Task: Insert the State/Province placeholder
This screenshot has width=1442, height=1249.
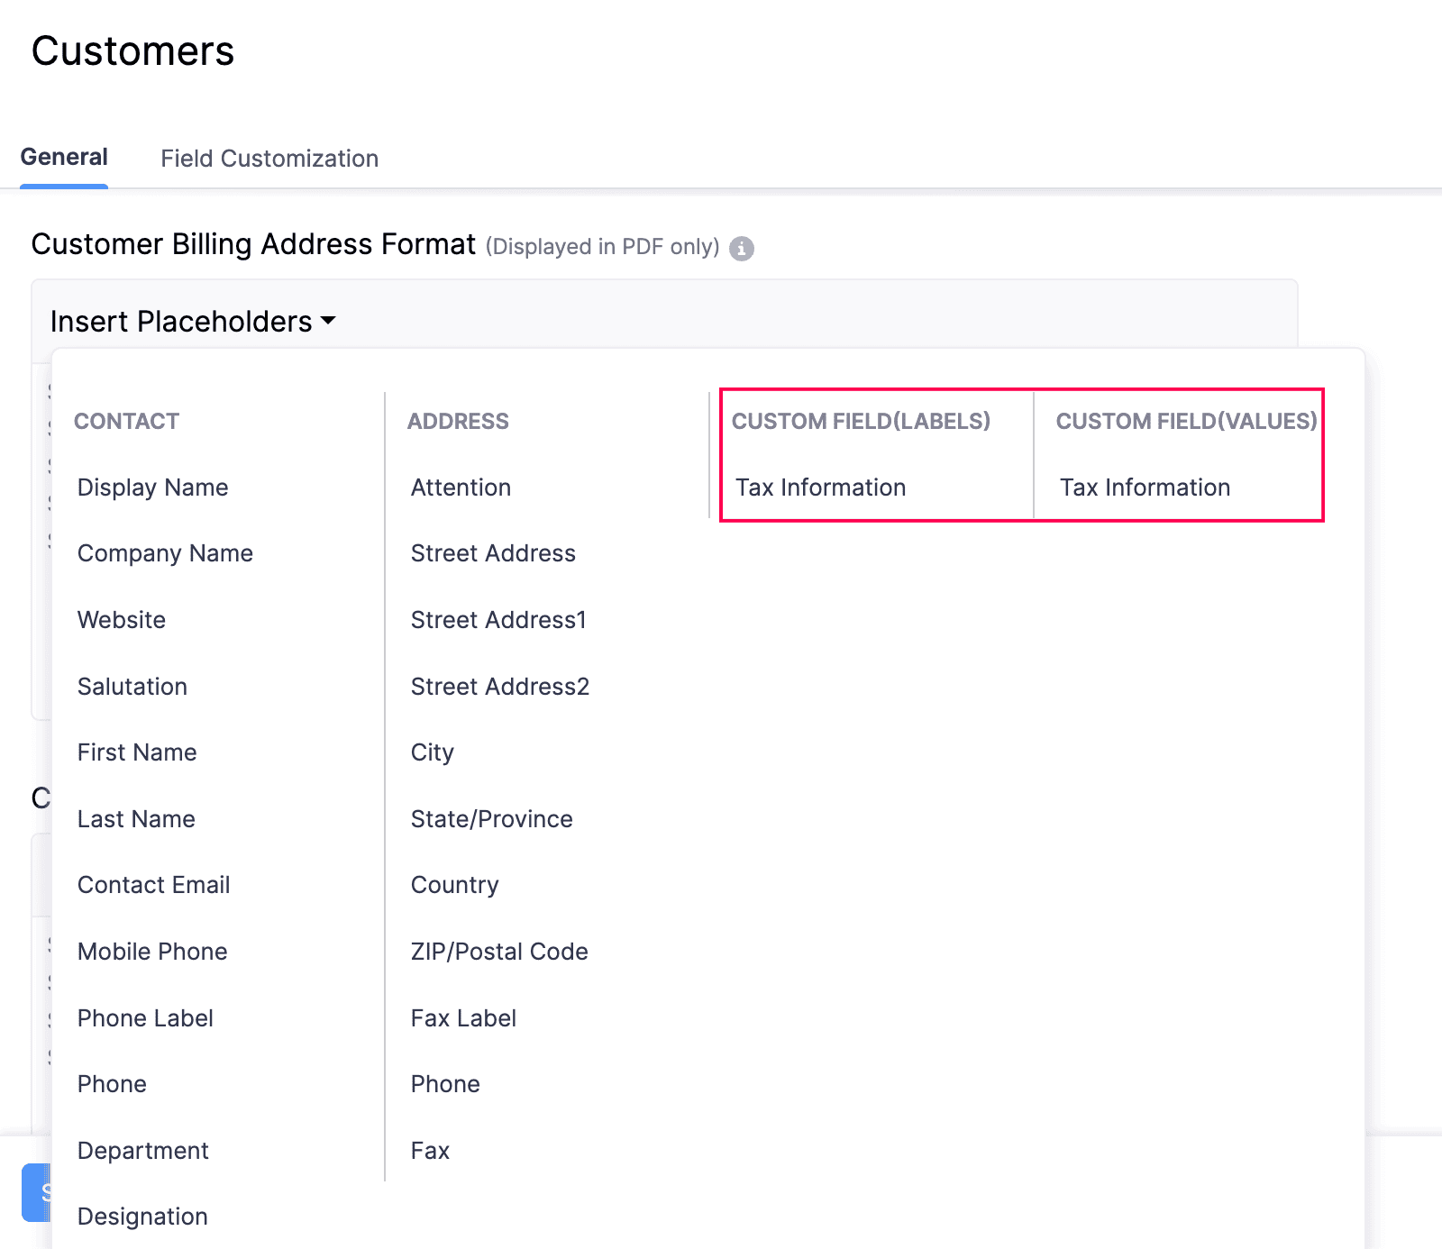Action: click(x=491, y=818)
